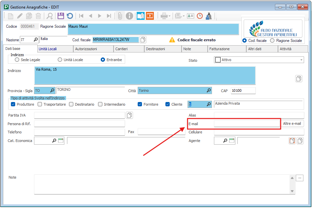Image resolution: width=312 pixels, height=208 pixels.
Task: Click the lookup magnifier in Città field
Action: pos(209,90)
